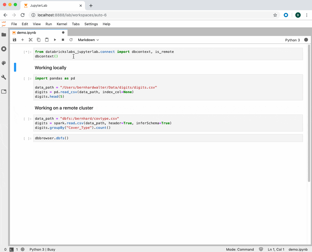Restart the kernel via refresh icon
Image resolution: width=312 pixels, height=252 pixels.
pyautogui.click(x=71, y=40)
